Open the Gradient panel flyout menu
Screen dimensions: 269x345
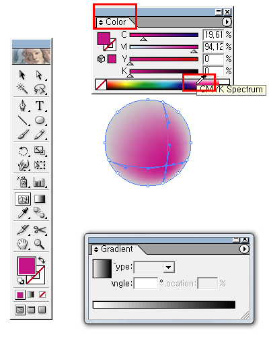(244, 249)
